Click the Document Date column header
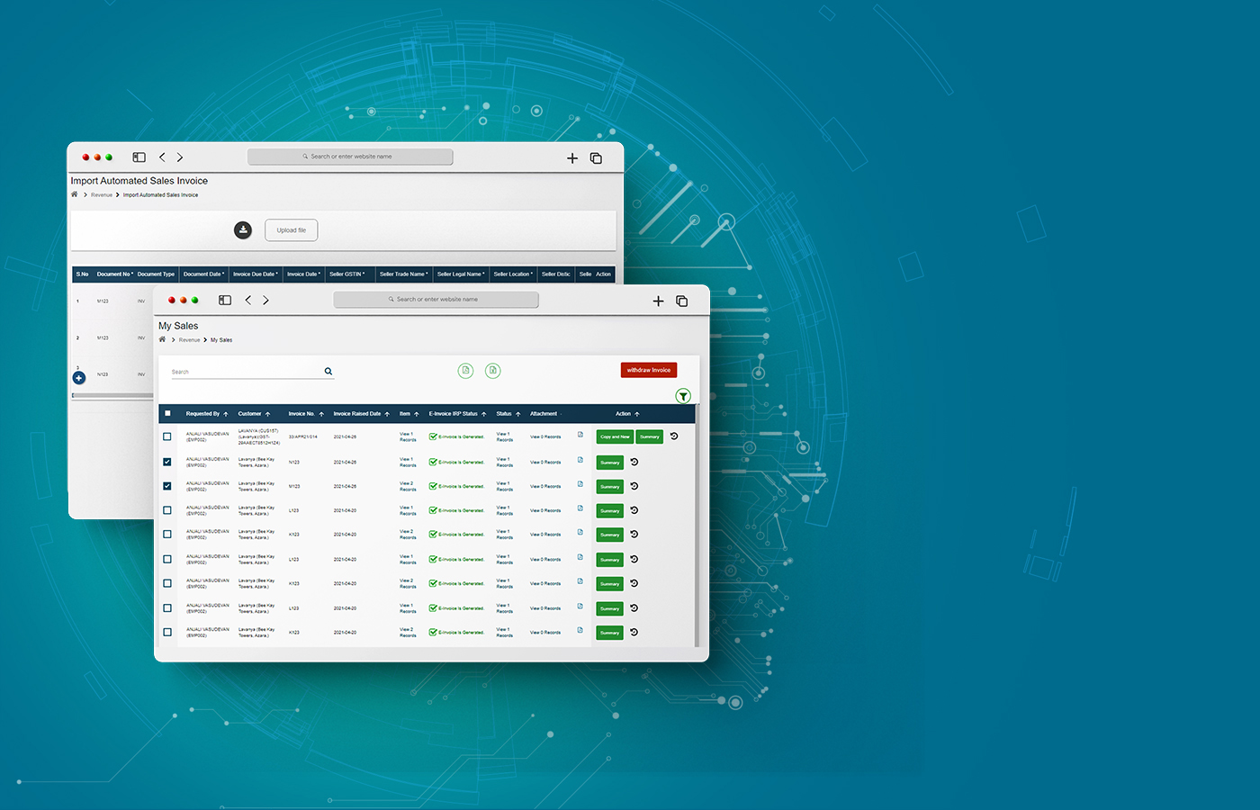The height and width of the screenshot is (810, 1260). point(204,274)
